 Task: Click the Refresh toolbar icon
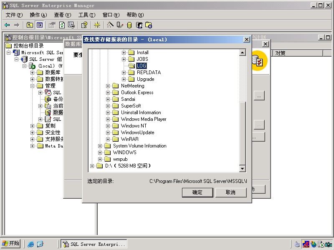point(62,25)
